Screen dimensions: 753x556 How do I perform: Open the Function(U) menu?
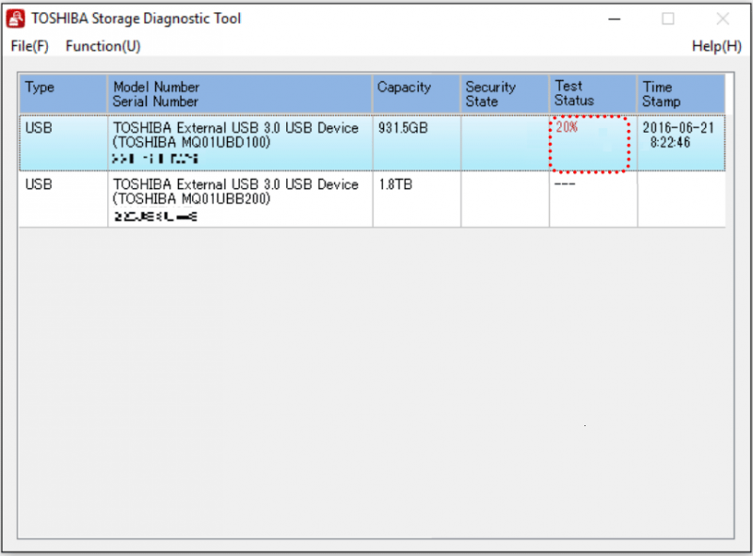pos(103,46)
